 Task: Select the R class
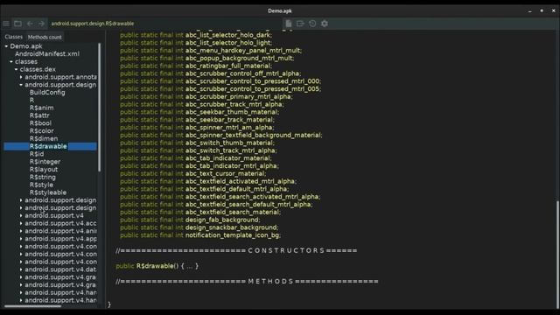[x=31, y=100]
